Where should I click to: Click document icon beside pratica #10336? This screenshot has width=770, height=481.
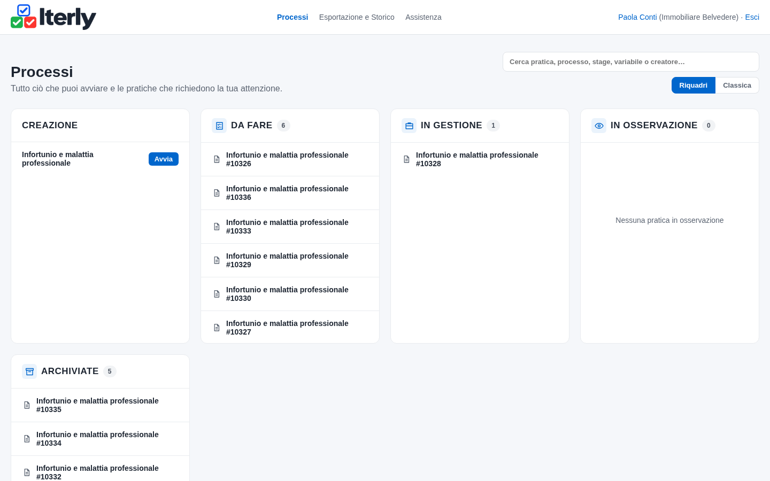217,193
